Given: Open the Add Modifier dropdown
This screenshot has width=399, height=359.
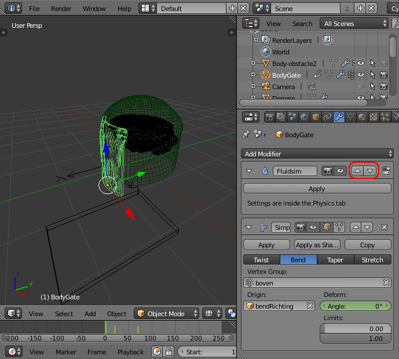Looking at the screenshot, I should point(317,153).
